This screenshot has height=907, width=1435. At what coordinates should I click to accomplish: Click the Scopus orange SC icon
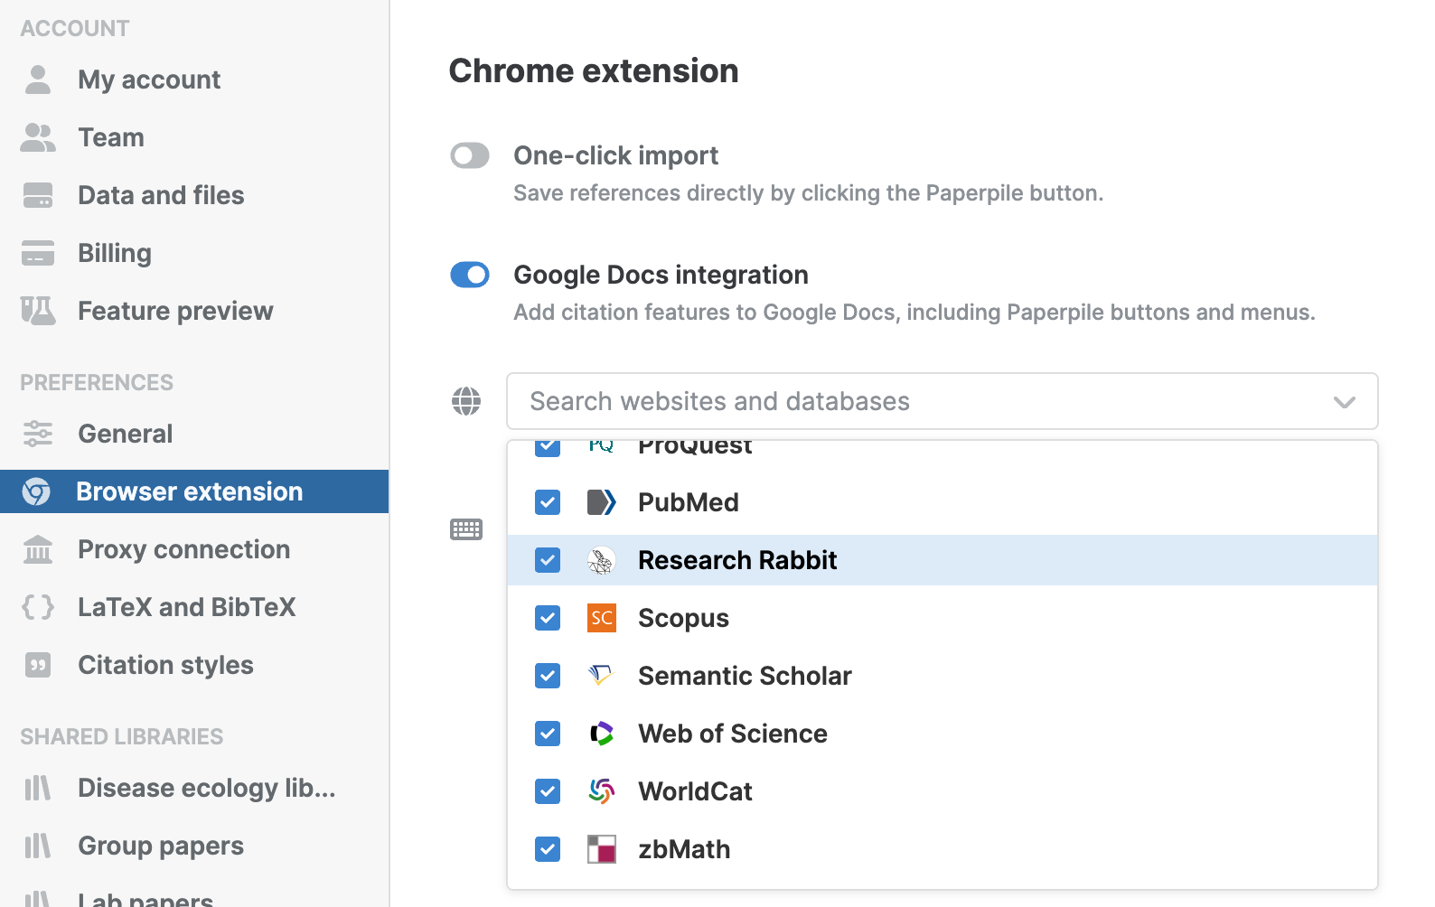(601, 618)
